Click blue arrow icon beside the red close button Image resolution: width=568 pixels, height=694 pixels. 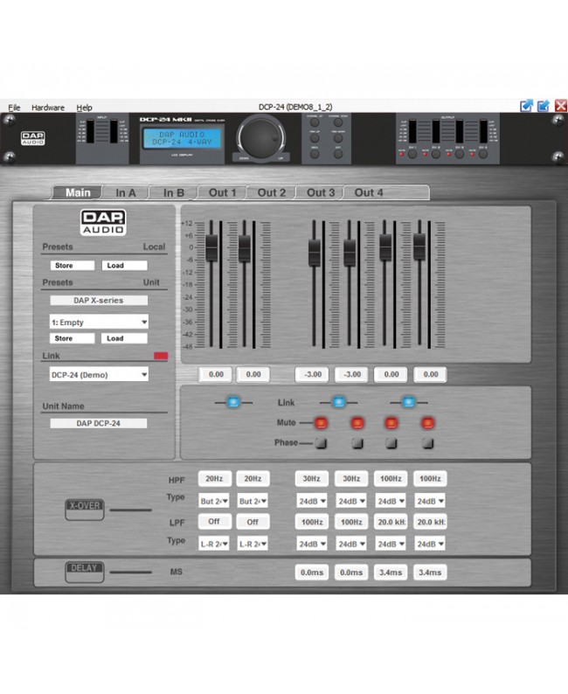coord(544,106)
